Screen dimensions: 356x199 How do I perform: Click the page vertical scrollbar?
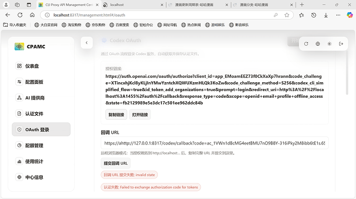point(347,73)
